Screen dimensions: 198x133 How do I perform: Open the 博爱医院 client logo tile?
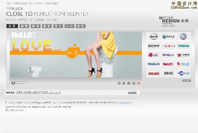pos(154,64)
